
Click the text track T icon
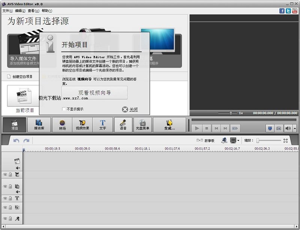(x=17, y=198)
